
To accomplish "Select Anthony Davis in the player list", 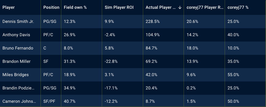I will click(x=16, y=35).
